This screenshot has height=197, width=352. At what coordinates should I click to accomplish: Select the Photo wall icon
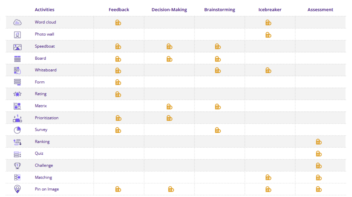point(17,35)
